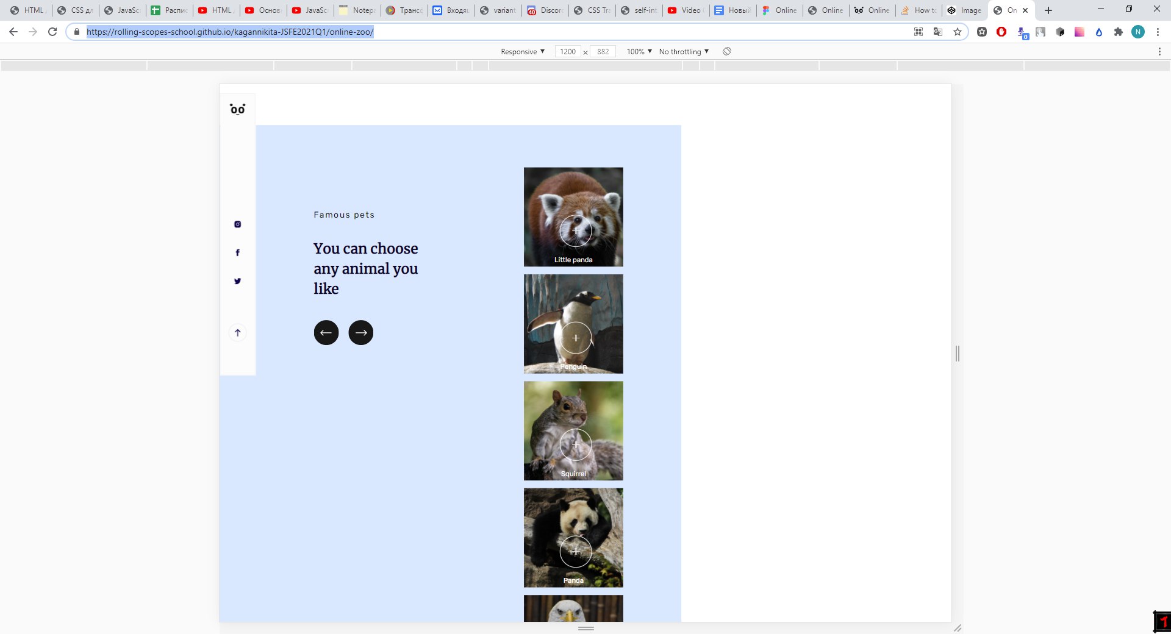Screen dimensions: 1171x634
Task: Open device toolbar three-dot options
Action: point(1159,52)
